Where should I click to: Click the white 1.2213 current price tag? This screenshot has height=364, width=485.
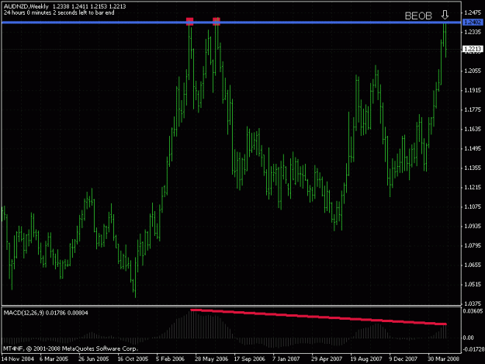[473, 49]
